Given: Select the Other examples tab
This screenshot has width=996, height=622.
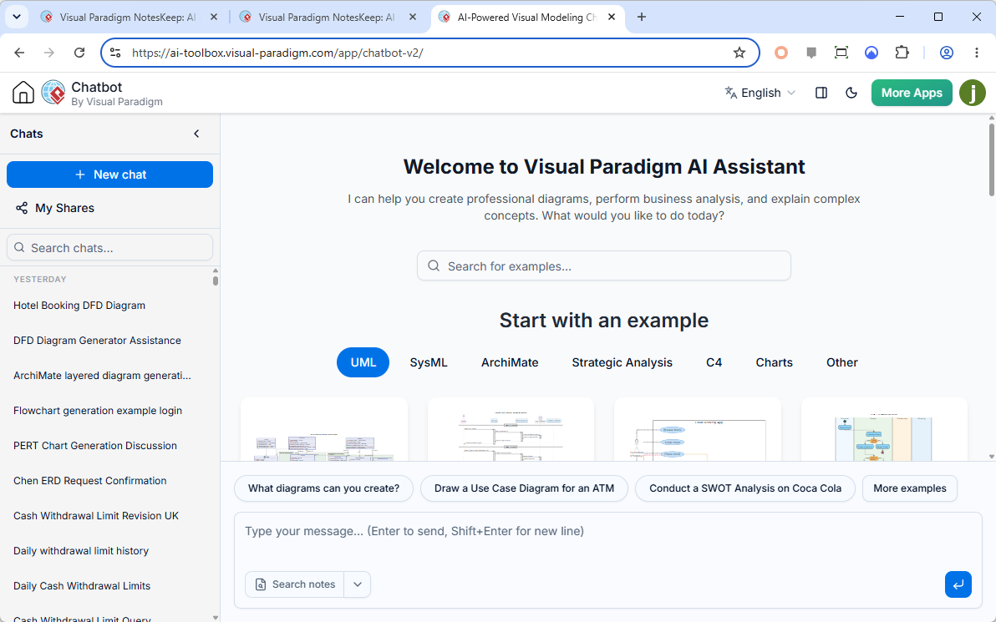Looking at the screenshot, I should [x=841, y=362].
